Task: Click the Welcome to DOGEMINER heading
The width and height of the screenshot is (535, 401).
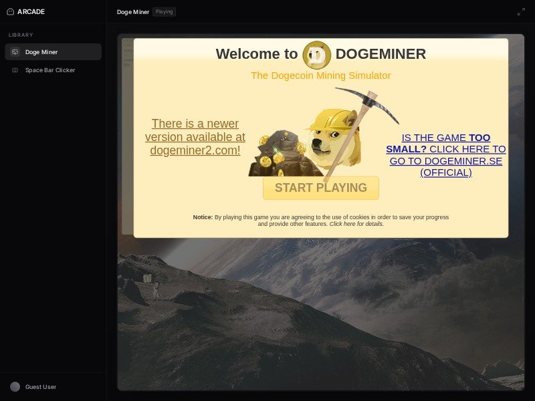Action: coord(321,54)
